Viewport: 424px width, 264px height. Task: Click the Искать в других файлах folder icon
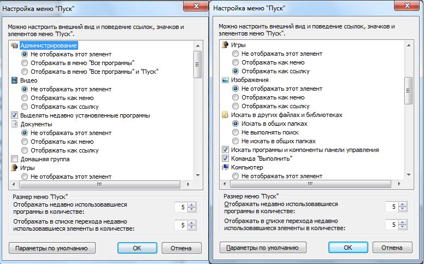pyautogui.click(x=225, y=115)
